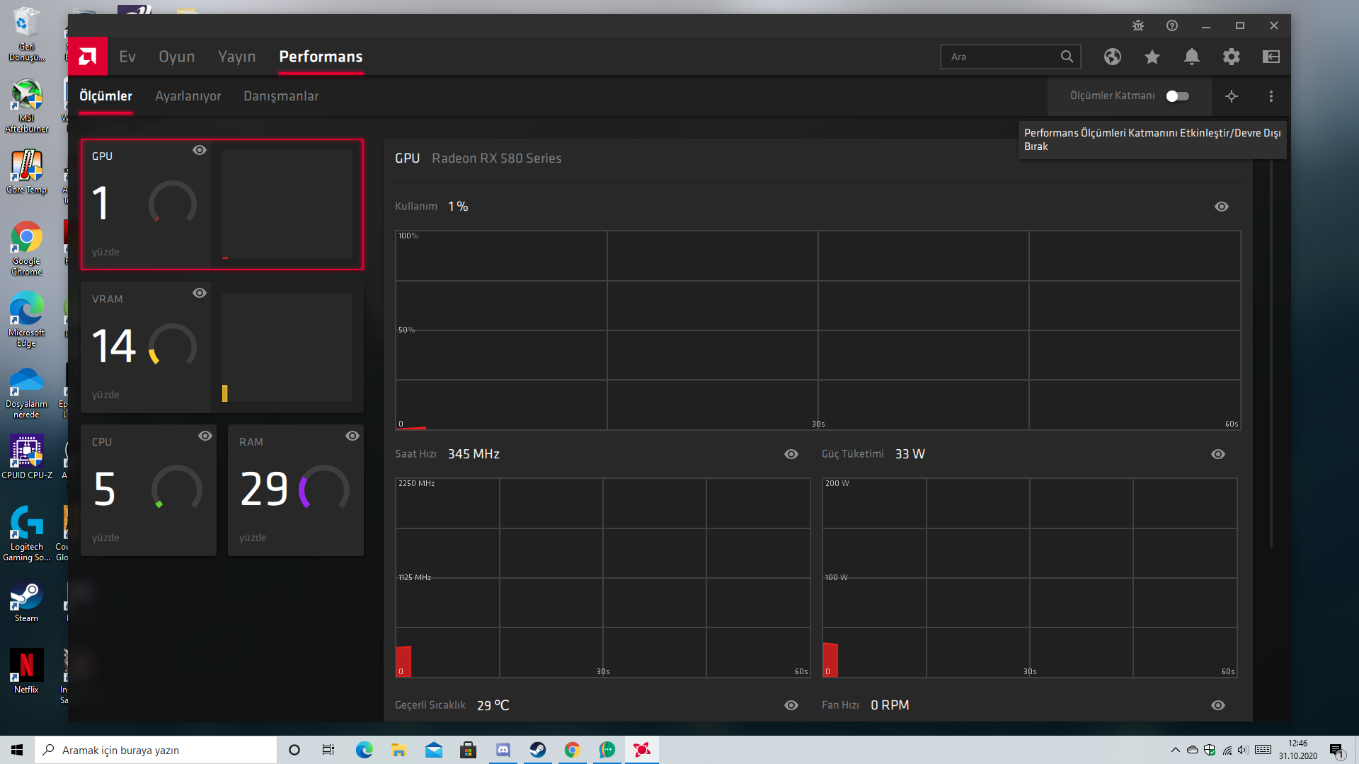The width and height of the screenshot is (1359, 764).
Task: Toggle visibility of Güç Tüketimi graph
Action: tap(1218, 454)
